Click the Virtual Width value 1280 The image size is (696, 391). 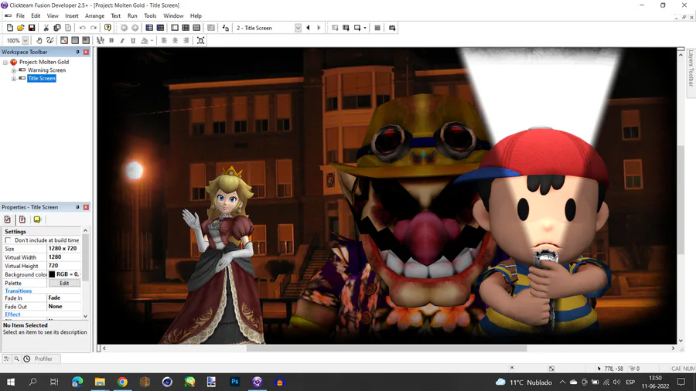coord(64,257)
